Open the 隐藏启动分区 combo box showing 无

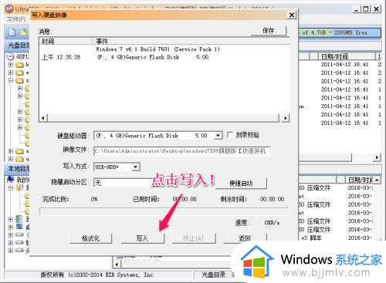point(122,183)
